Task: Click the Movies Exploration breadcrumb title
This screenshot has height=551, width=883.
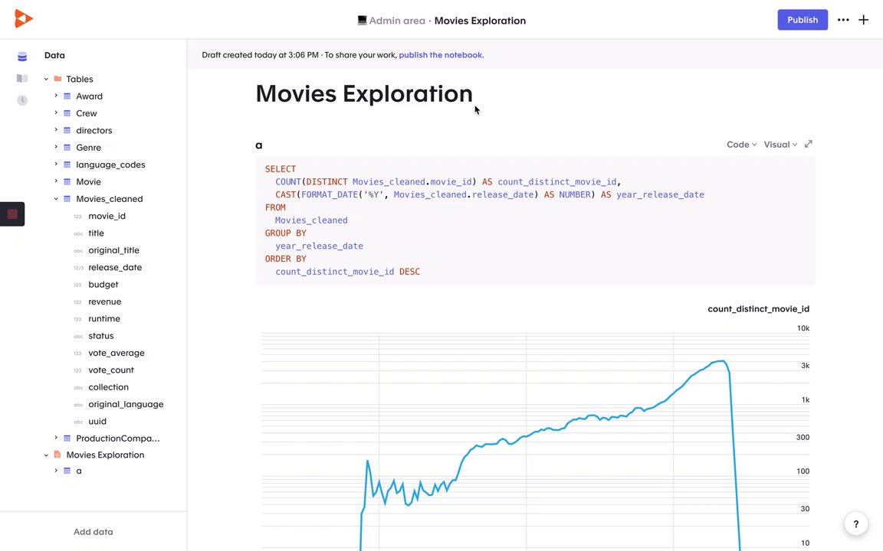Action: coord(480,20)
